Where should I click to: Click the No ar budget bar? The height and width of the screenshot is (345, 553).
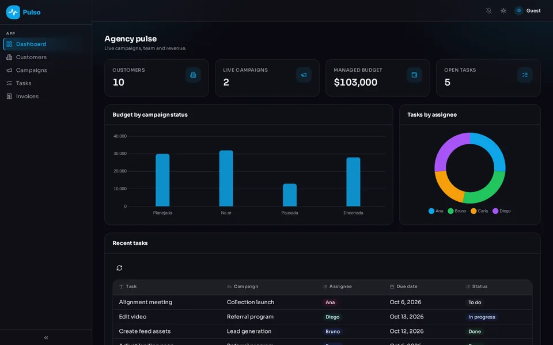[226, 178]
